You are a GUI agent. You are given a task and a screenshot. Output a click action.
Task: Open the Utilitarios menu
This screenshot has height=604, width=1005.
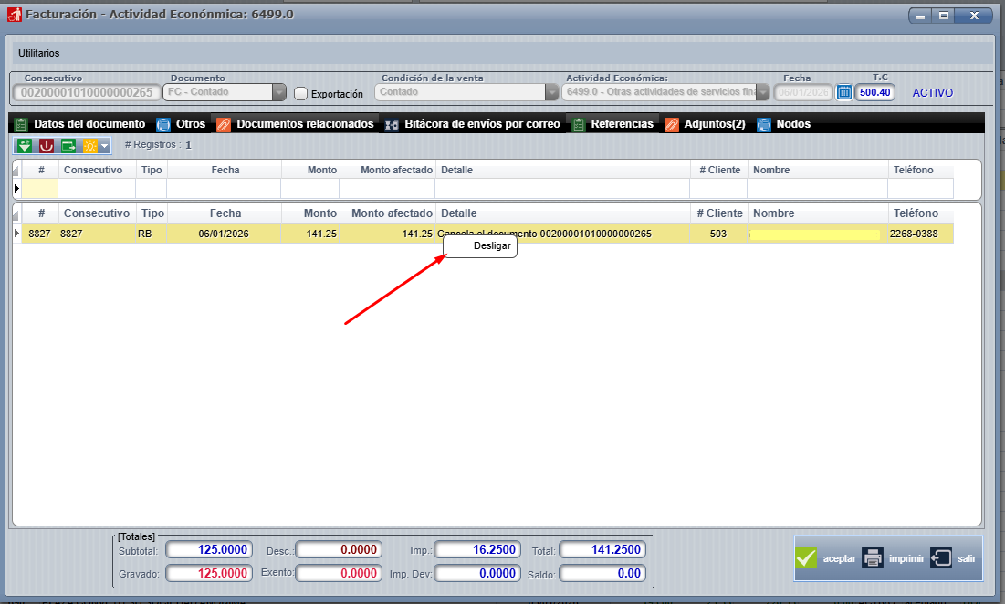click(39, 53)
